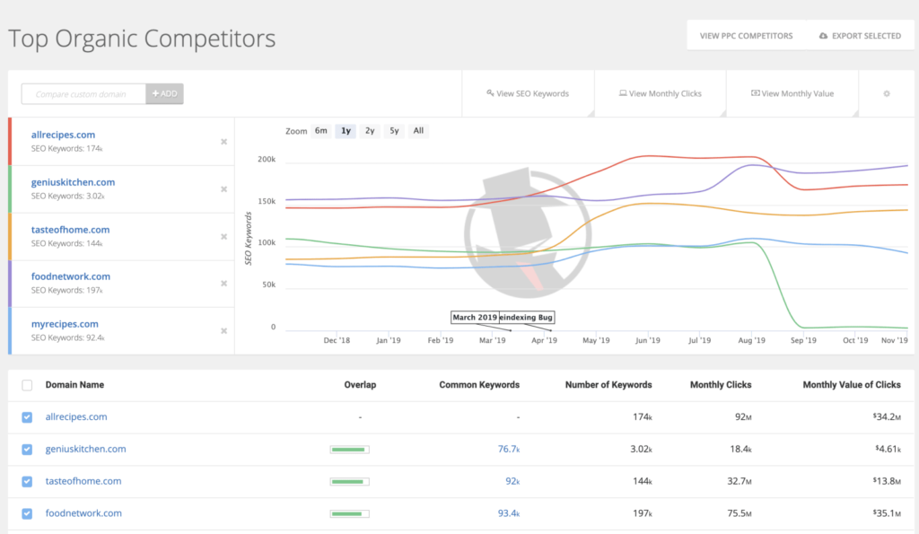Open the chart settings gear

tap(886, 94)
